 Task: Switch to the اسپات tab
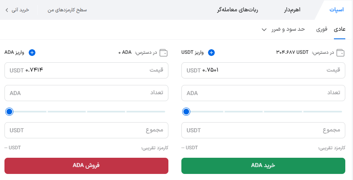[337, 10]
